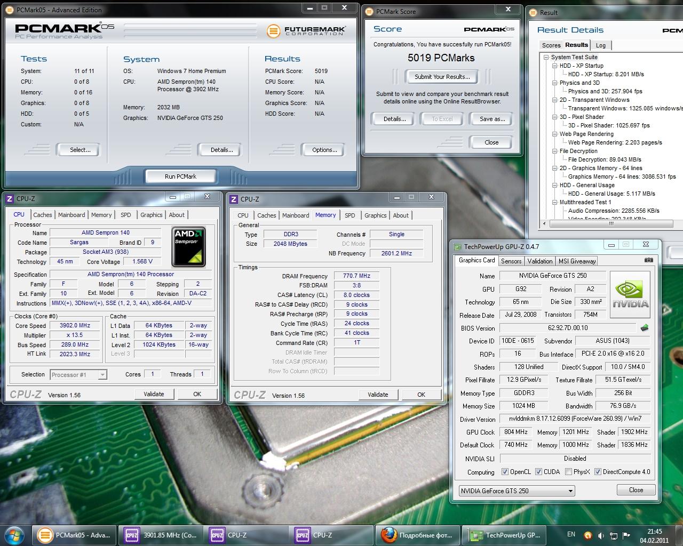This screenshot has height=546, width=683.
Task: Toggle the CUDA checkbox in GPU-Z
Action: tap(539, 472)
